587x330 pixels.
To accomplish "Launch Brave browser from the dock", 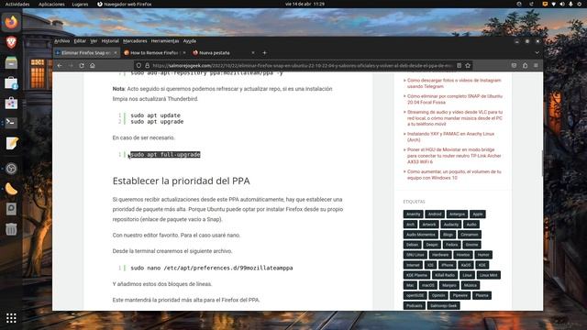I will (x=11, y=42).
